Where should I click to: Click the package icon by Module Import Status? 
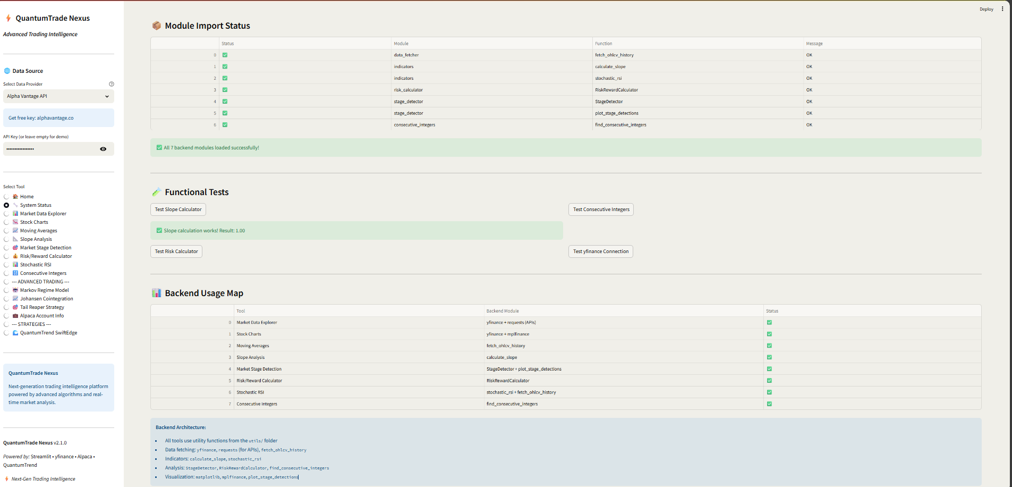[157, 26]
